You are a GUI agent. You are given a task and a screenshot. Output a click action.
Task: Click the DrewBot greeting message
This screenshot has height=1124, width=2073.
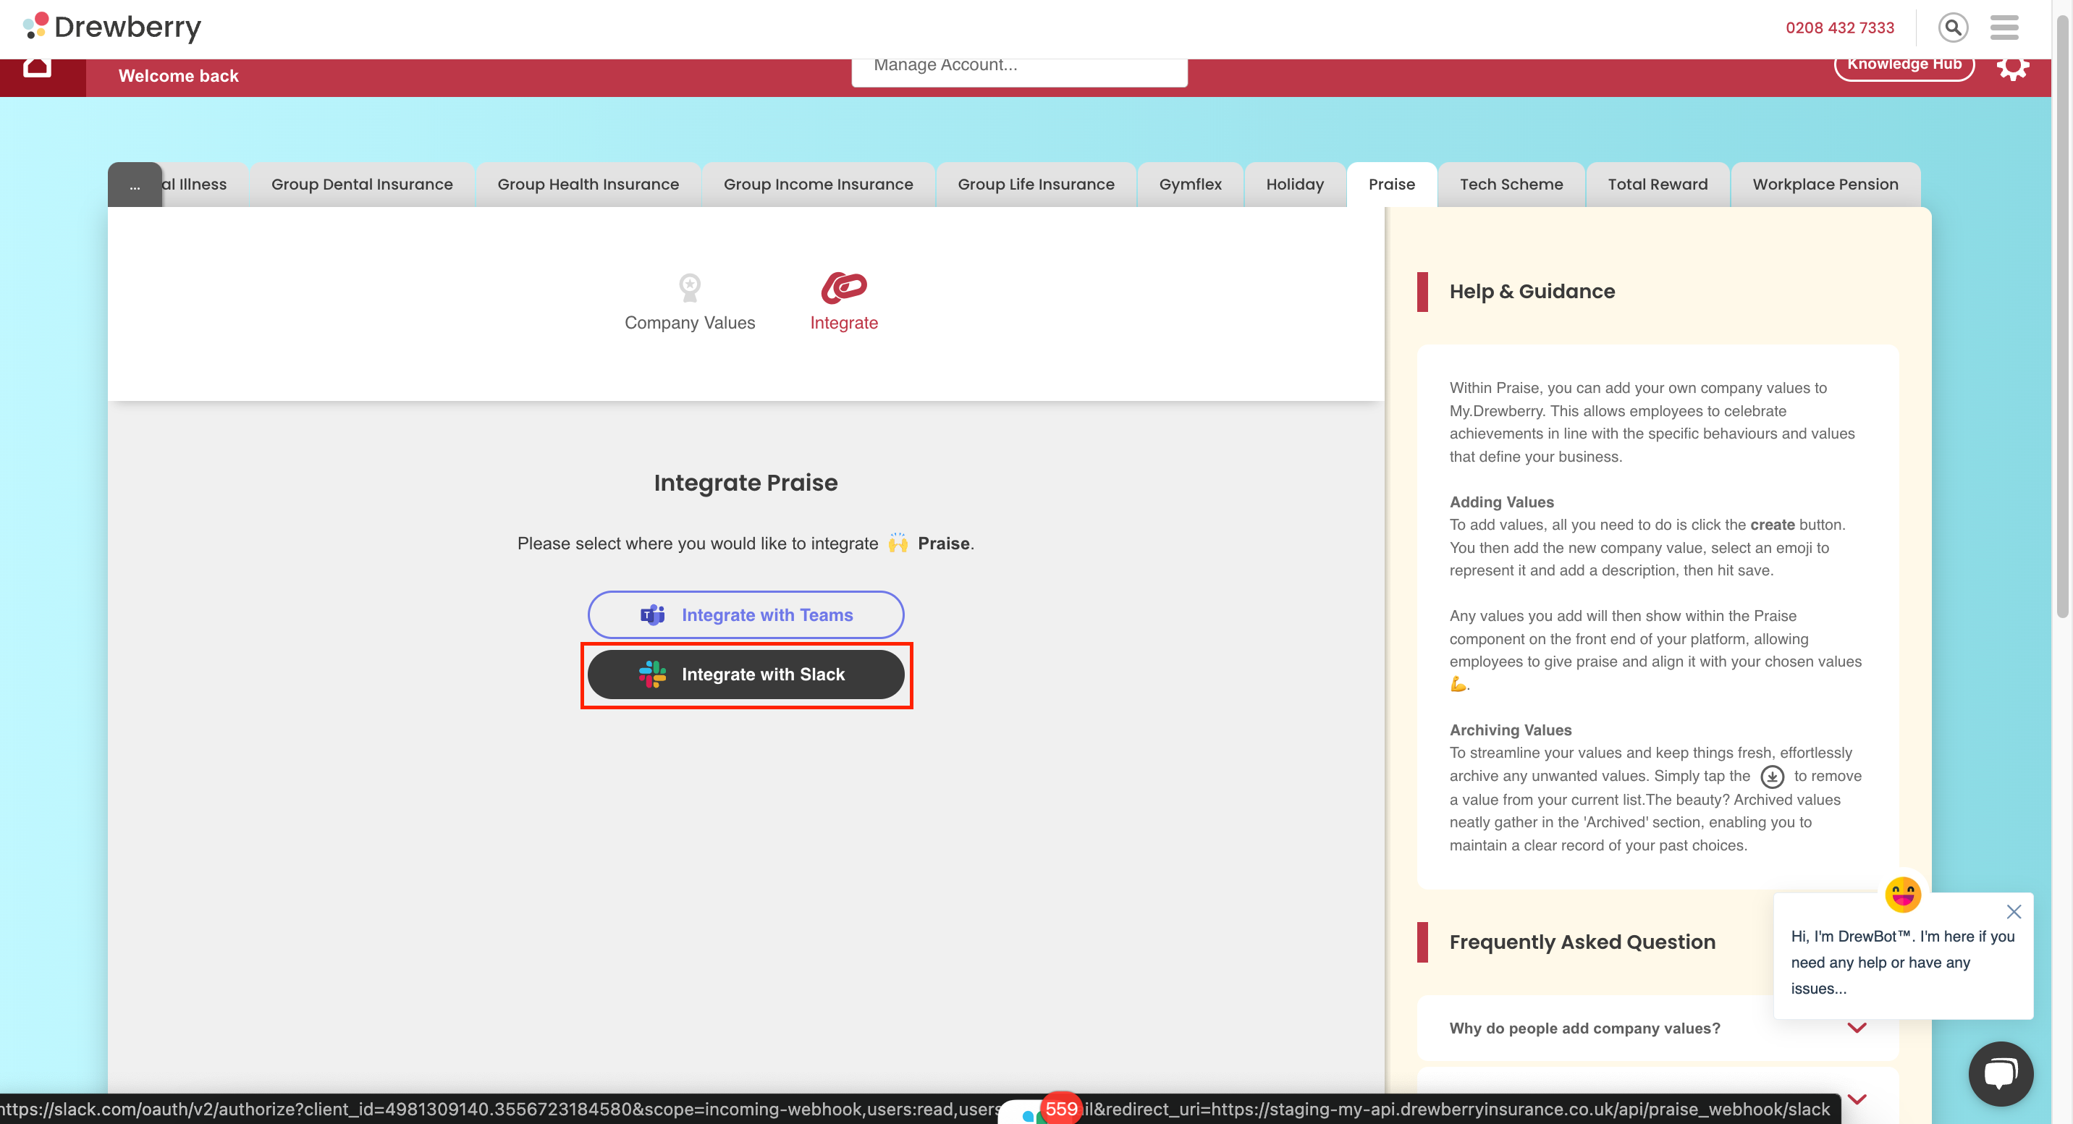(1902, 963)
